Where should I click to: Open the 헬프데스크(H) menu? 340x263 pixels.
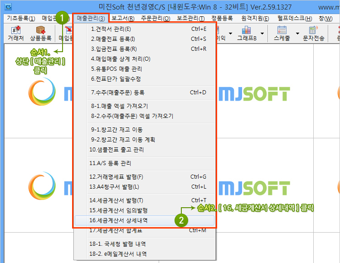295,18
